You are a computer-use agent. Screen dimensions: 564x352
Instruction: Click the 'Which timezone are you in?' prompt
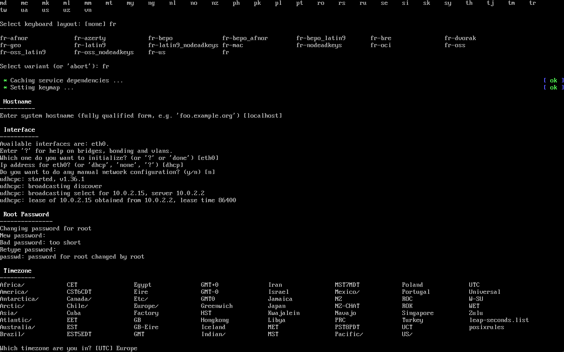[68, 348]
